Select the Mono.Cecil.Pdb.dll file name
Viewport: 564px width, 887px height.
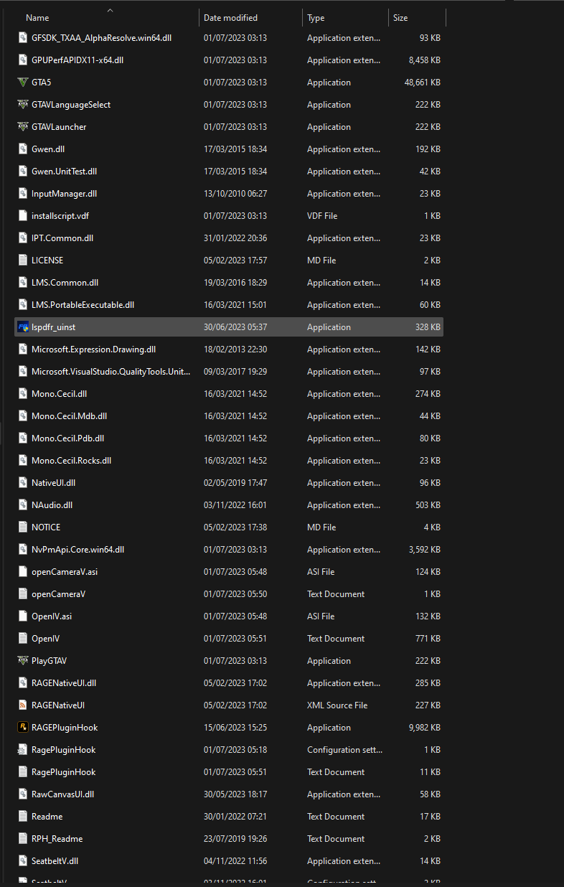[68, 438]
